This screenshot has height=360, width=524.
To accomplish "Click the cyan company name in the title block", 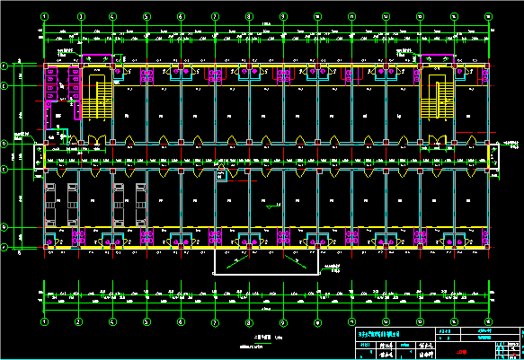I will pyautogui.click(x=378, y=334).
